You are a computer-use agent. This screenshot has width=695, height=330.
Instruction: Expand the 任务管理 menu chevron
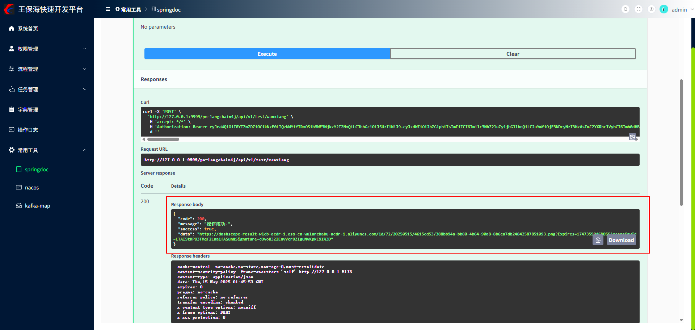[85, 89]
